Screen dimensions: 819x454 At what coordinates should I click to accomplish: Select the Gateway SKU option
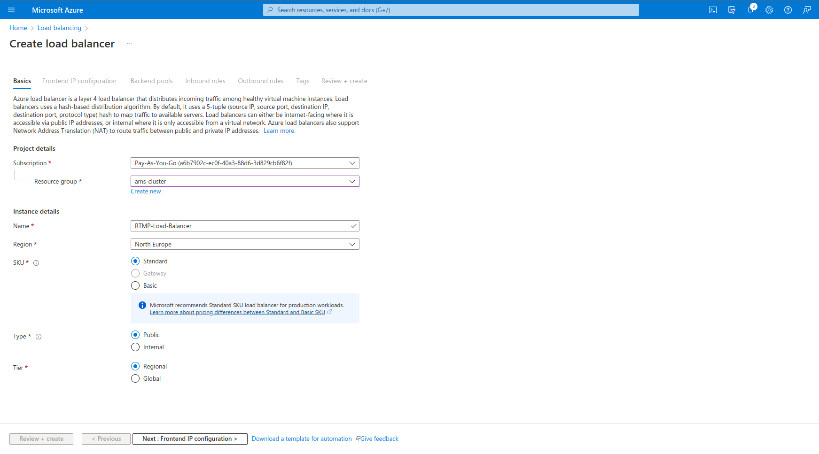pos(135,273)
